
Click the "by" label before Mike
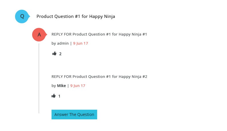point(54,86)
